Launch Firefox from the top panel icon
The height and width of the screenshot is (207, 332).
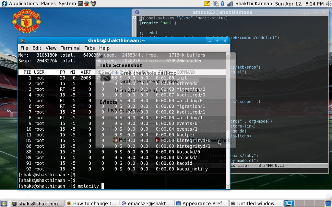(x=87, y=4)
